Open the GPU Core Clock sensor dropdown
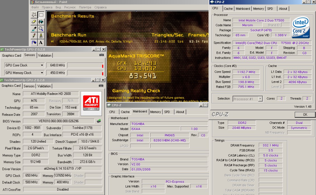 (42, 65)
